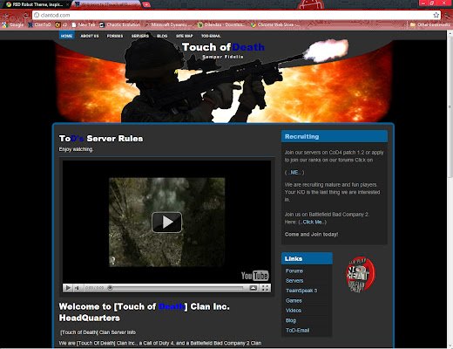Open the Chrome wrench menu icon
The image size is (453, 349).
point(448,15)
